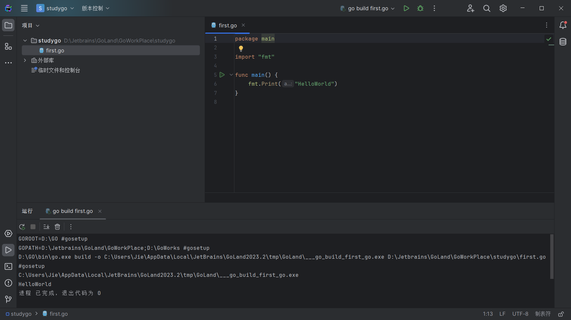This screenshot has width=571, height=320.
Task: Select the Database icon on right sidebar
Action: [x=563, y=42]
